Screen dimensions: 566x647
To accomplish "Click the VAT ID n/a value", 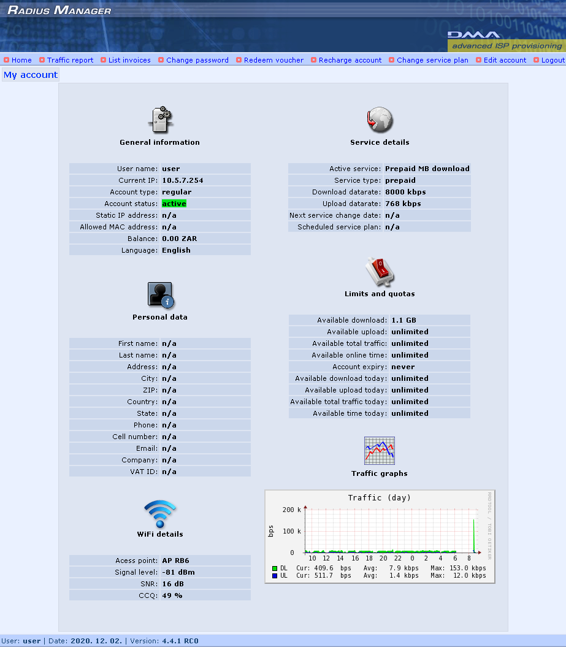I will (169, 472).
